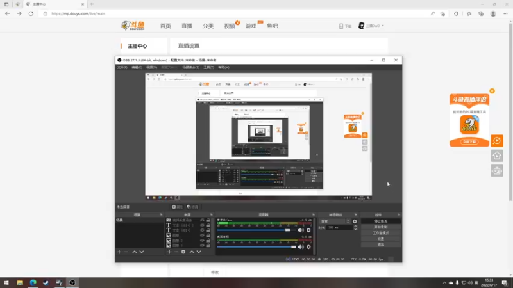Screen dimensions: 513x288
Task: Open the OBS 帮助(H) menu
Action: pos(223,67)
